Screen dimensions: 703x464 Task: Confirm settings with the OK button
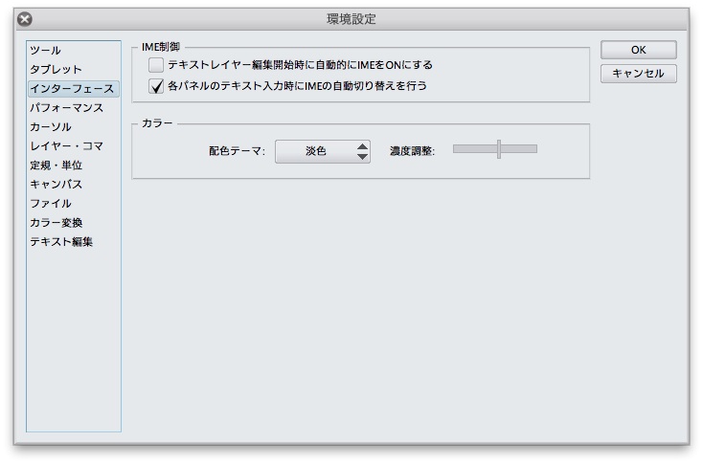(639, 50)
